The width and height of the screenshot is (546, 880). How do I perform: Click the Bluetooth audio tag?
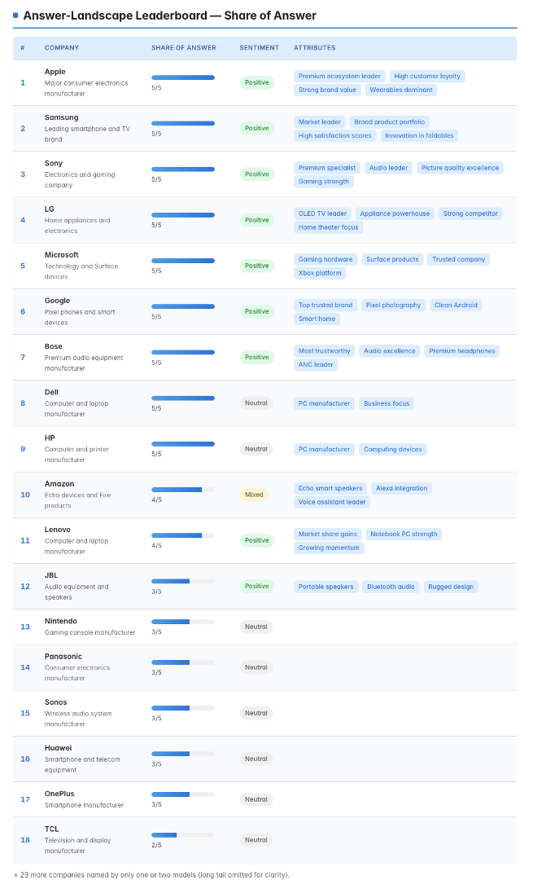(x=391, y=587)
